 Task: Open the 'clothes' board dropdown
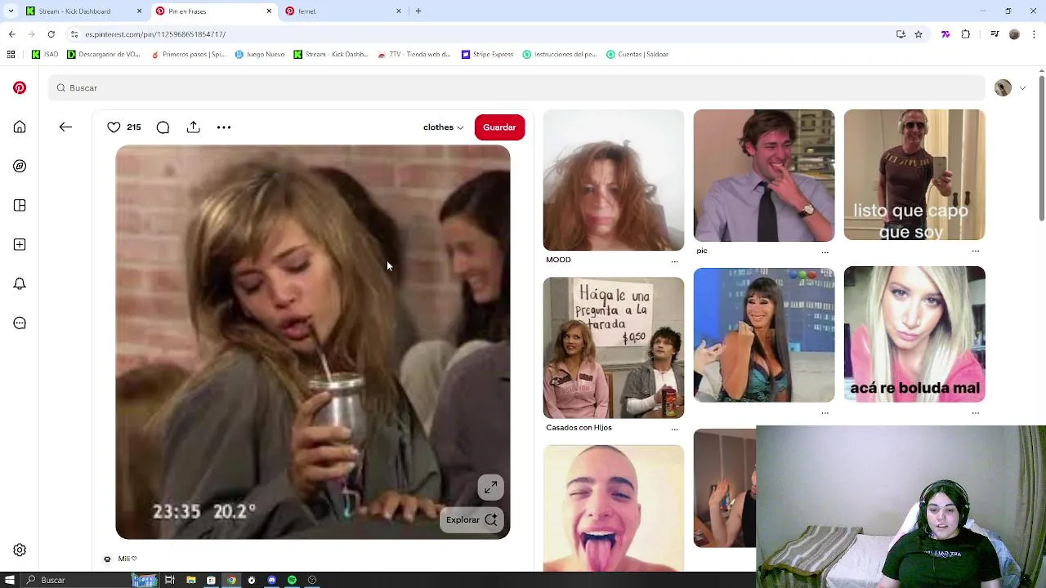443,127
